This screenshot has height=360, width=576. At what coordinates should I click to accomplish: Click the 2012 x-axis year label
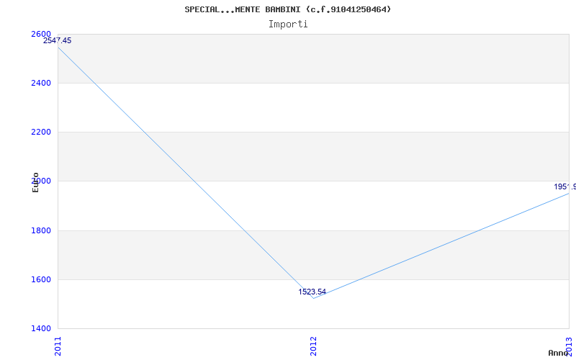(313, 346)
